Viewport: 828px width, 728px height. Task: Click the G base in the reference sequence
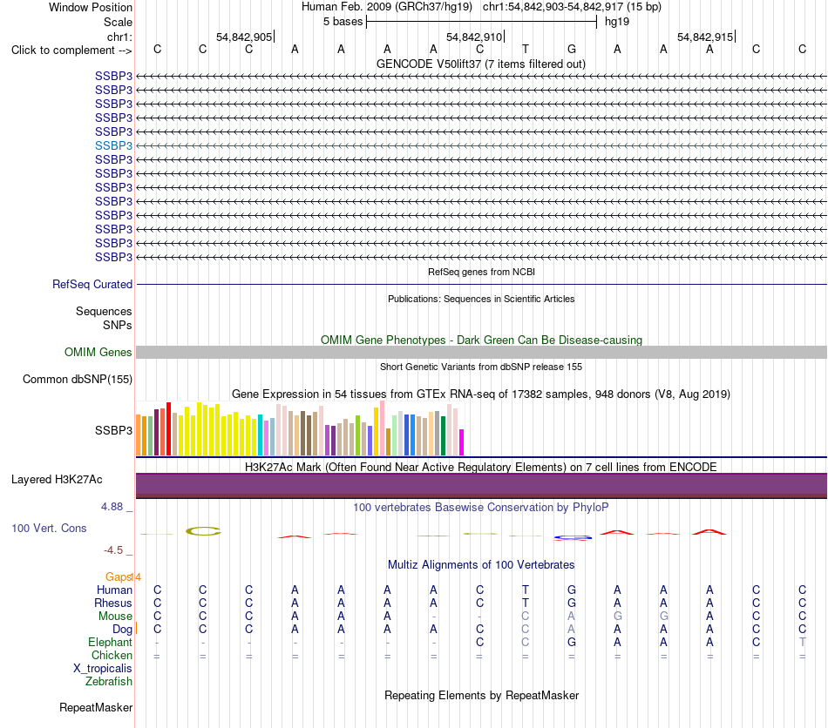coord(572,49)
